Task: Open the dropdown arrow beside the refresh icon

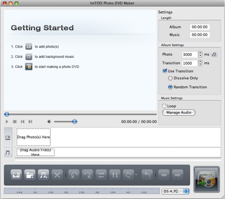Action: coord(136,175)
